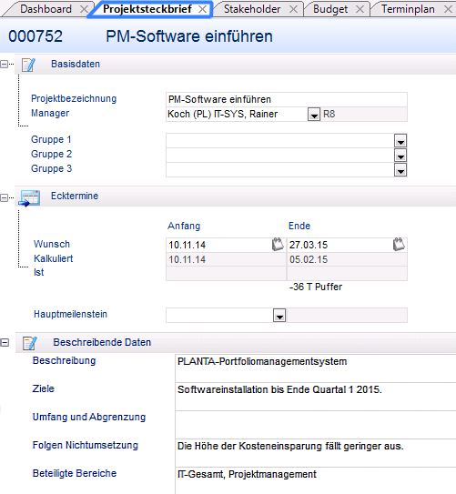Click the Hauptmeilenstein input field
The height and width of the screenshot is (494, 456).
click(x=219, y=316)
